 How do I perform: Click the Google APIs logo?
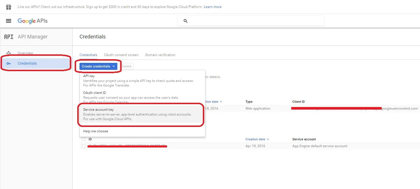33,21
